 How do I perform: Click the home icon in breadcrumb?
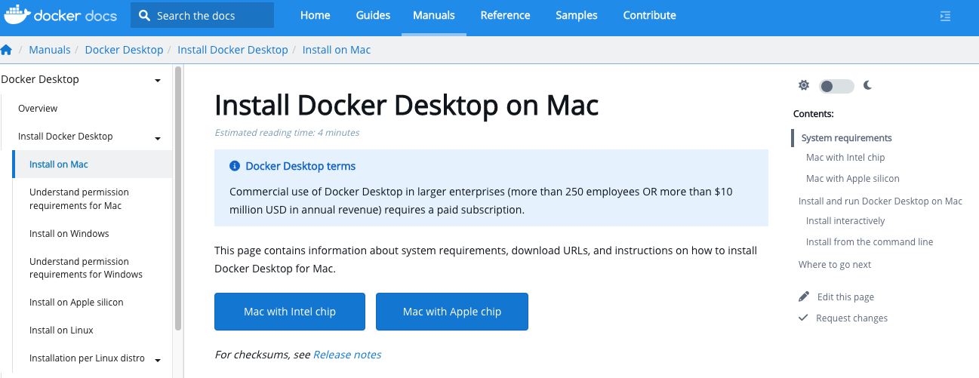6,50
